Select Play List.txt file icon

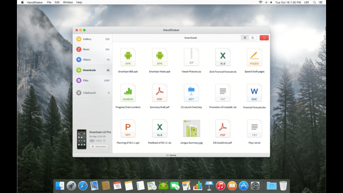click(x=254, y=128)
